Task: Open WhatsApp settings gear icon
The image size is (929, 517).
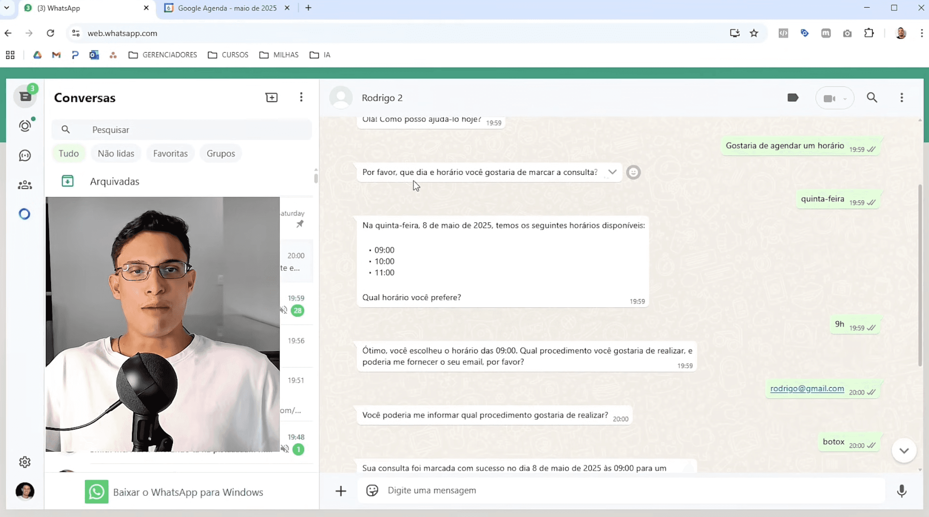Action: [x=25, y=462]
